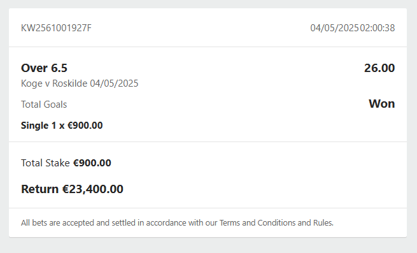This screenshot has width=417, height=253.
Task: Click the Single 1 x €900.00 line
Action: click(x=62, y=126)
